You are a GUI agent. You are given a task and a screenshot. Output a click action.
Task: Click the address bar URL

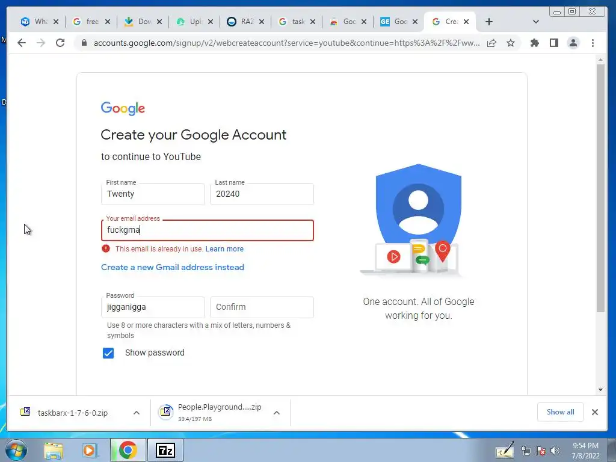(x=286, y=43)
